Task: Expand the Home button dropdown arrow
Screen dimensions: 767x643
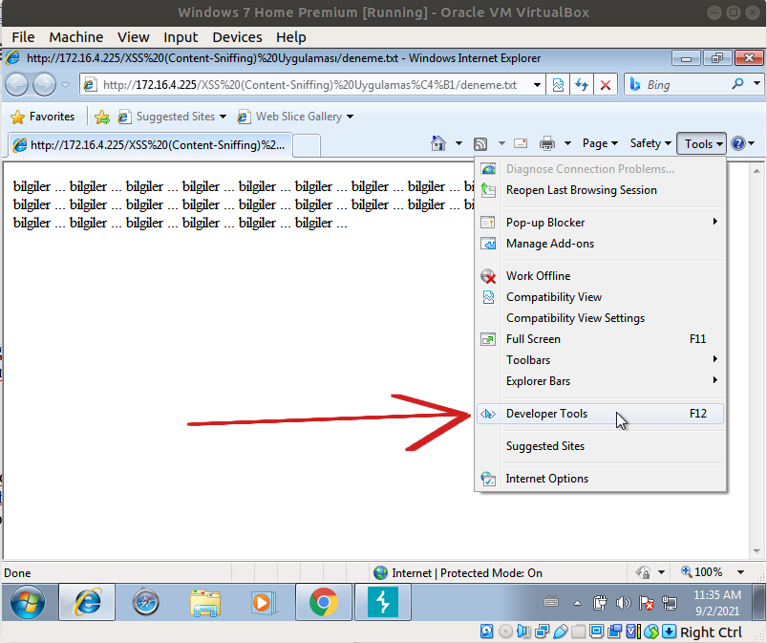Action: click(x=458, y=143)
